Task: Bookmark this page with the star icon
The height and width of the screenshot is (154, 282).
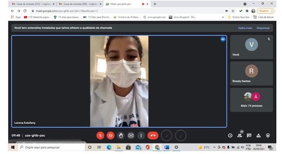Action: [x=233, y=11]
